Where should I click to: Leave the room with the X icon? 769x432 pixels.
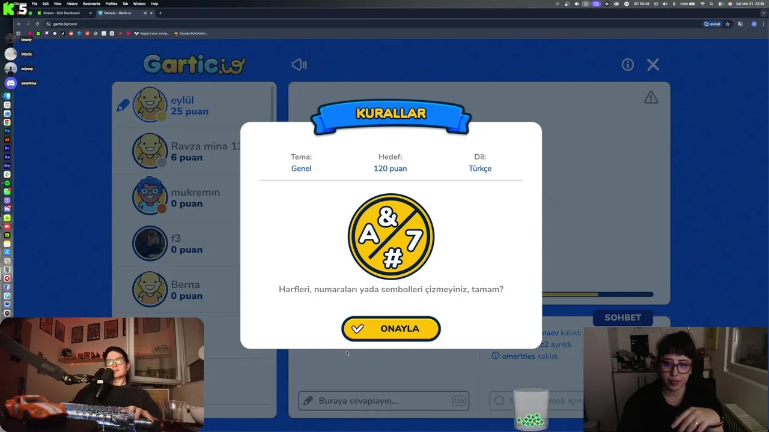[x=653, y=65]
